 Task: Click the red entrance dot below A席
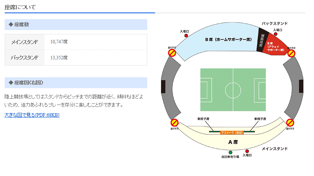(x=247, y=151)
